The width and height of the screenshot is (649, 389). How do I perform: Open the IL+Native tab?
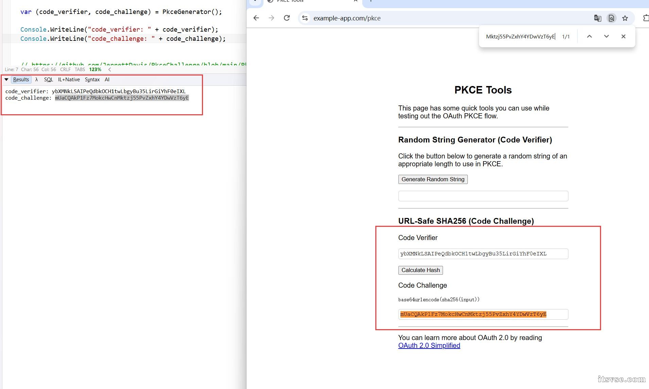[69, 80]
